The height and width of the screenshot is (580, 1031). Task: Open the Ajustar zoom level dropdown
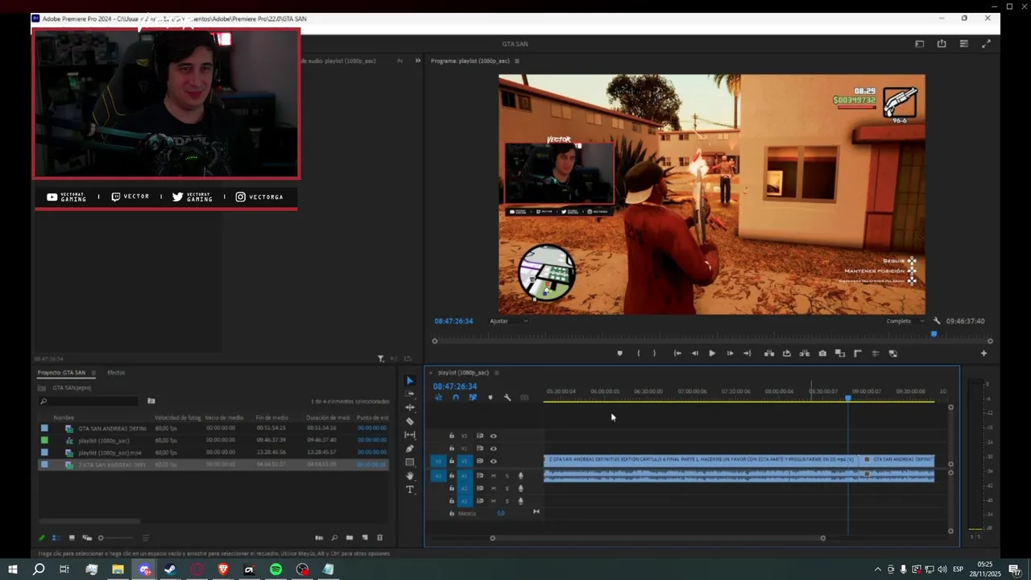click(509, 321)
